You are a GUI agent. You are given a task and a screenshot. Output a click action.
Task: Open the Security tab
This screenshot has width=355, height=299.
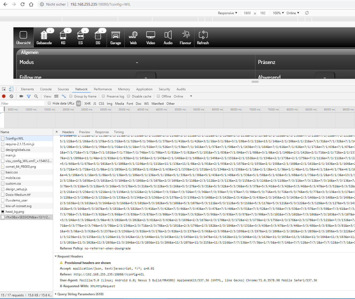[164, 89]
